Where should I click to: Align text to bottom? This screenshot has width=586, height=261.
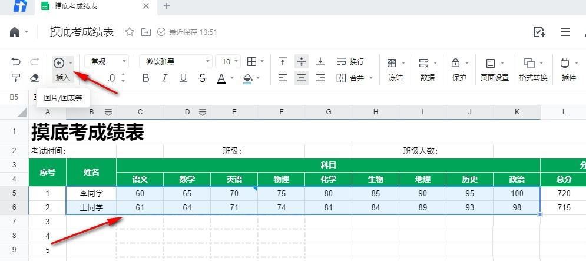tap(320, 61)
